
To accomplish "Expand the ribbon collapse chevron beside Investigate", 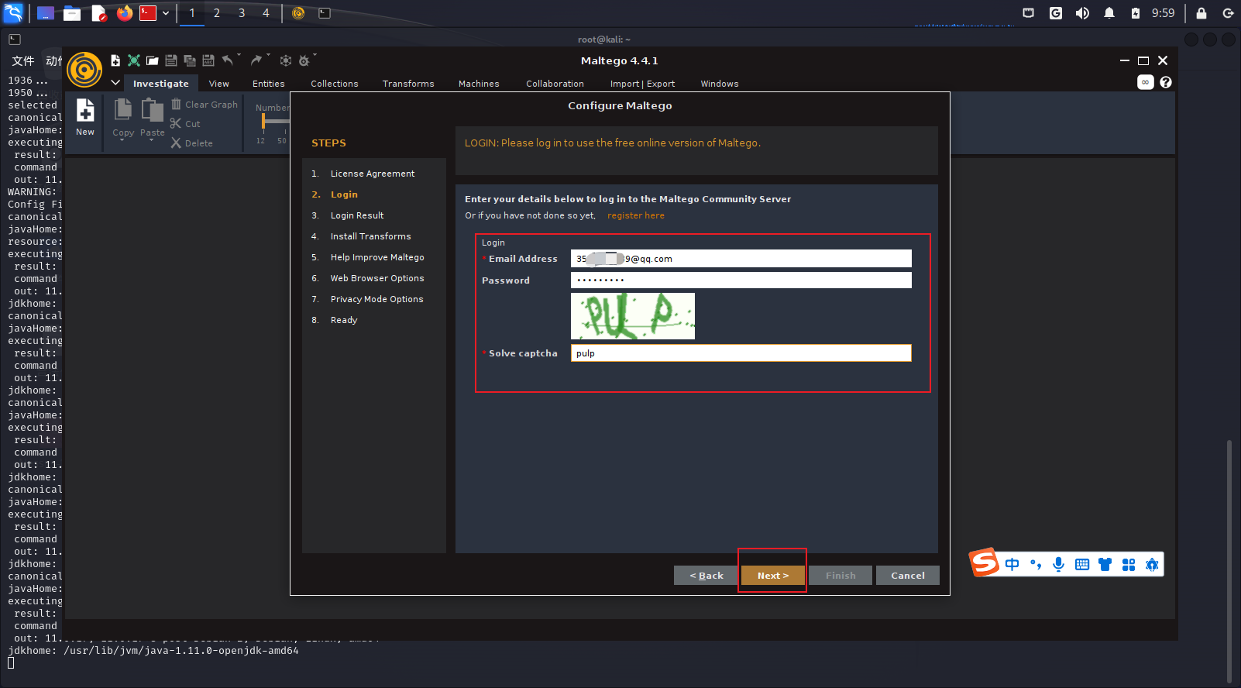I will tap(115, 82).
